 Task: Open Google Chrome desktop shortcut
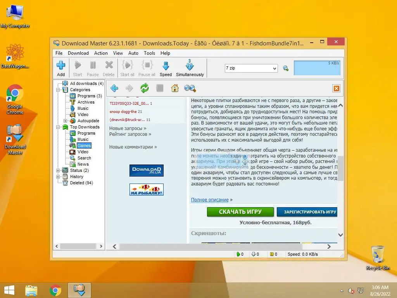click(15, 99)
